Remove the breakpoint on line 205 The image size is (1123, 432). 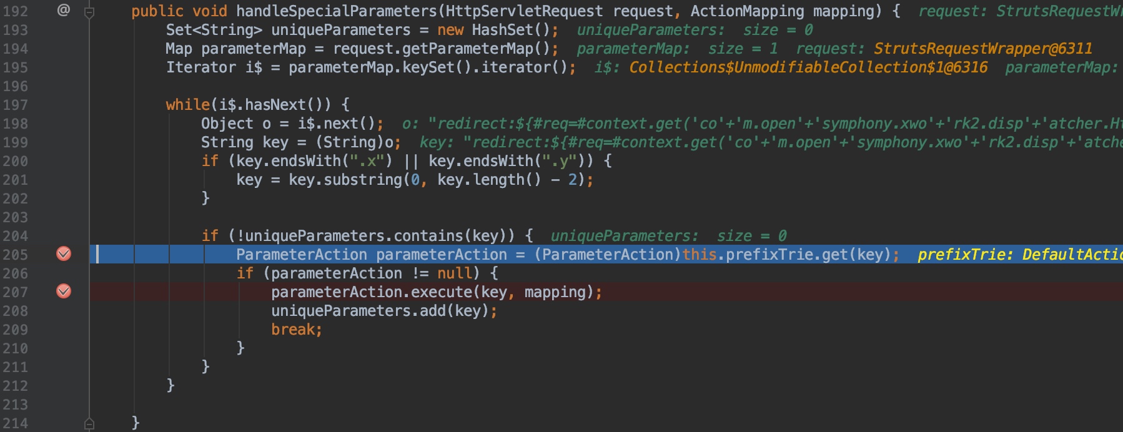[64, 253]
